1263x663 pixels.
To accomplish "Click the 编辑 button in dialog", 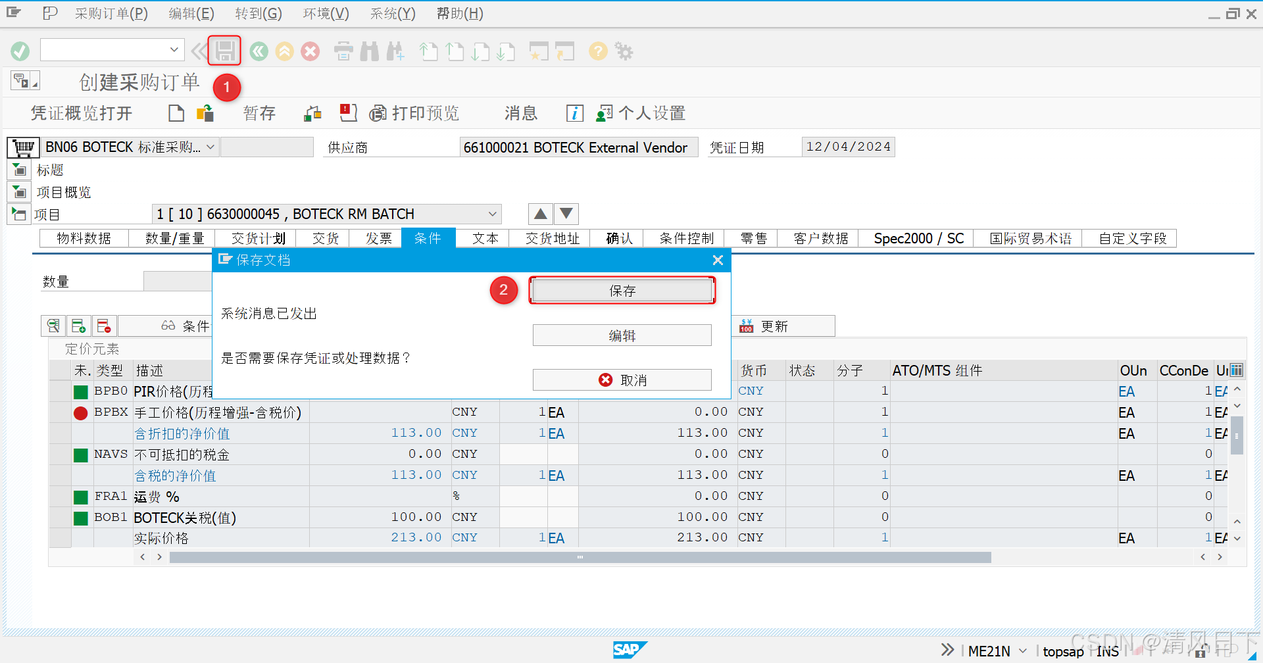I will [x=622, y=335].
